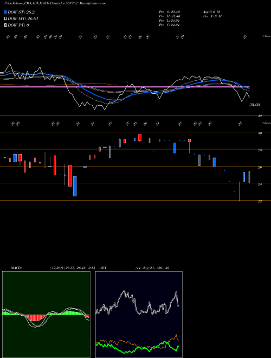Click the 26 price axis label
Image resolution: width=271 pixels, height=358 pixels.
click(x=260, y=168)
